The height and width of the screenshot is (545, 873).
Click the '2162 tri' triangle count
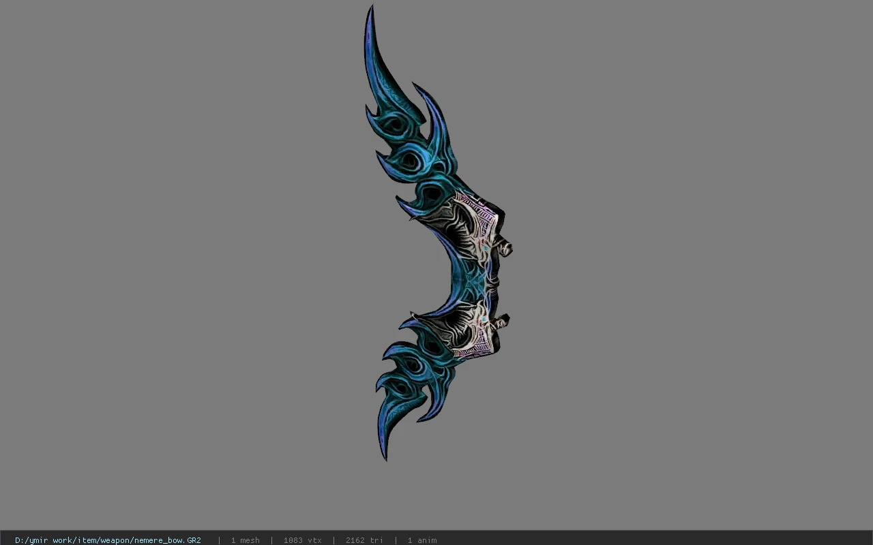364,540
